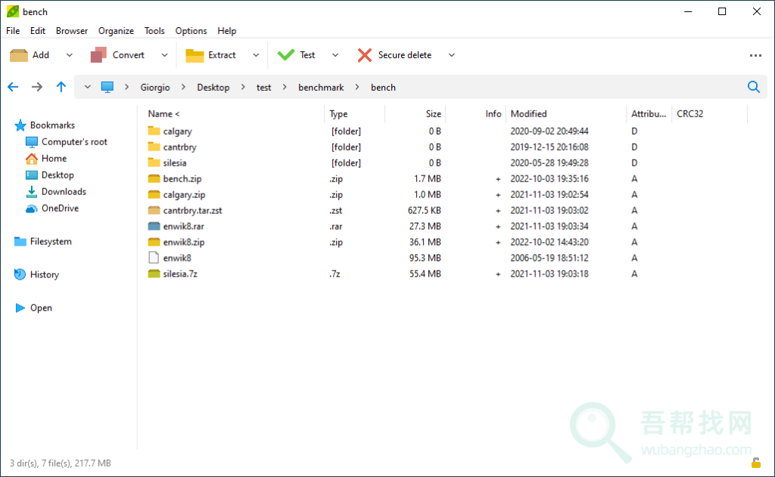
Task: Expand the Secure delete dropdown arrow
Action: [452, 55]
